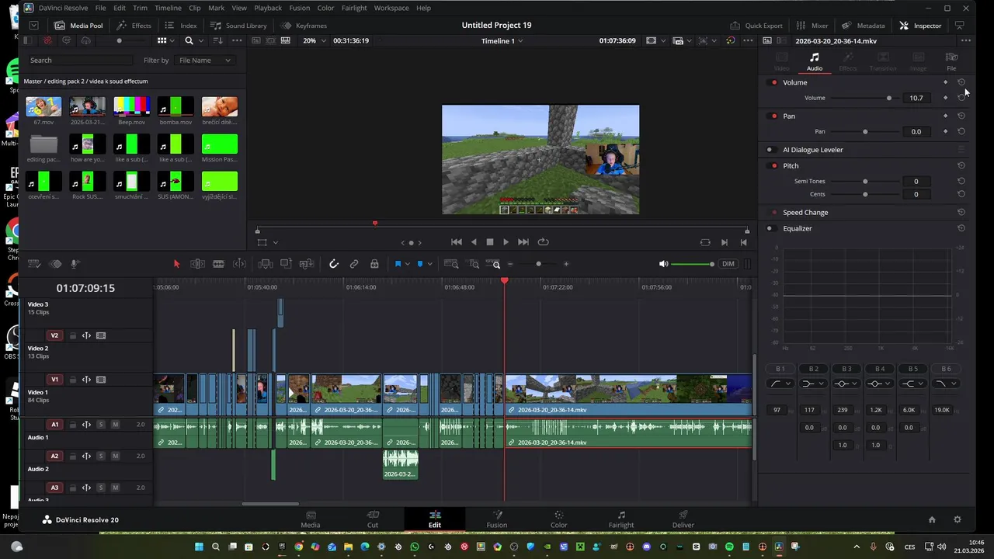This screenshot has height=559, width=994.
Task: Open the File Name filter dropdown
Action: (x=205, y=60)
